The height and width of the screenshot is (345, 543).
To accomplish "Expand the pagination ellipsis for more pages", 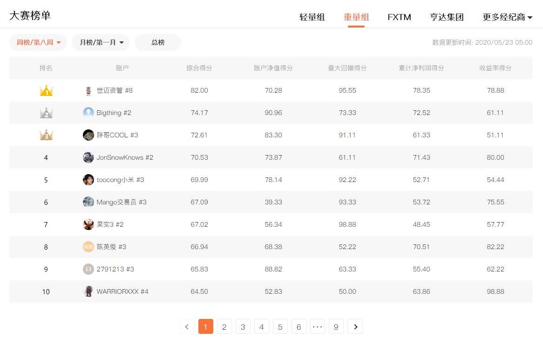I will click(x=318, y=327).
